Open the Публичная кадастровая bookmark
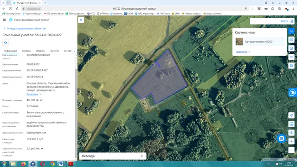This screenshot has width=297, height=167. click(32, 13)
